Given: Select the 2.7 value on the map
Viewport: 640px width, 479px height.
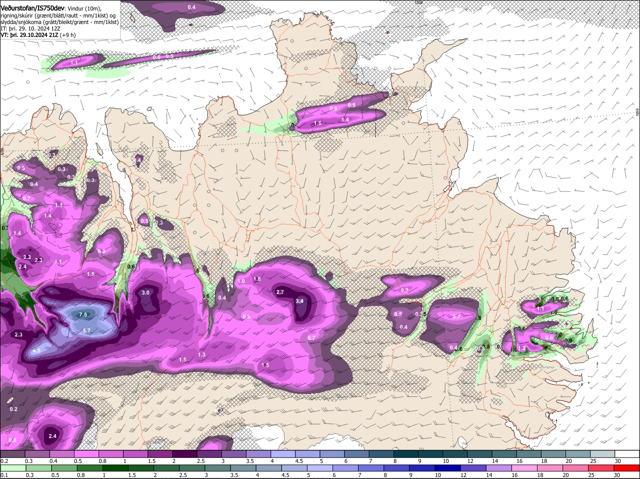Looking at the screenshot, I should [280, 292].
